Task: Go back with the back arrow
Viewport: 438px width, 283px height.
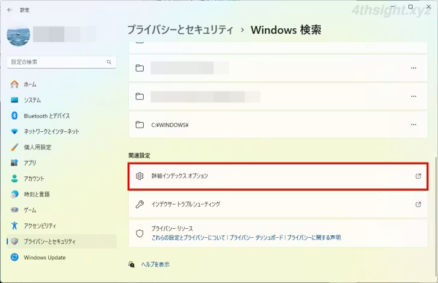Action: point(10,10)
